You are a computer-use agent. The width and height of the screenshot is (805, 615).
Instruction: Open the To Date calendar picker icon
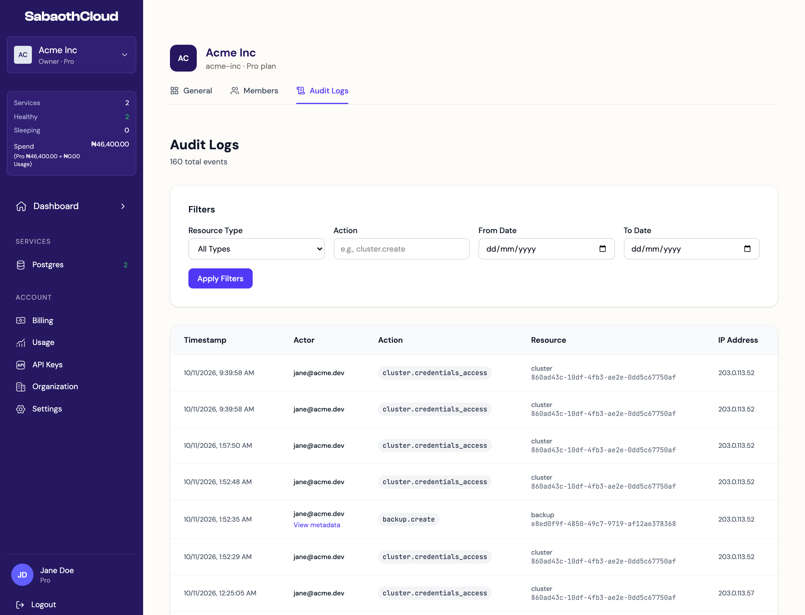pyautogui.click(x=747, y=249)
